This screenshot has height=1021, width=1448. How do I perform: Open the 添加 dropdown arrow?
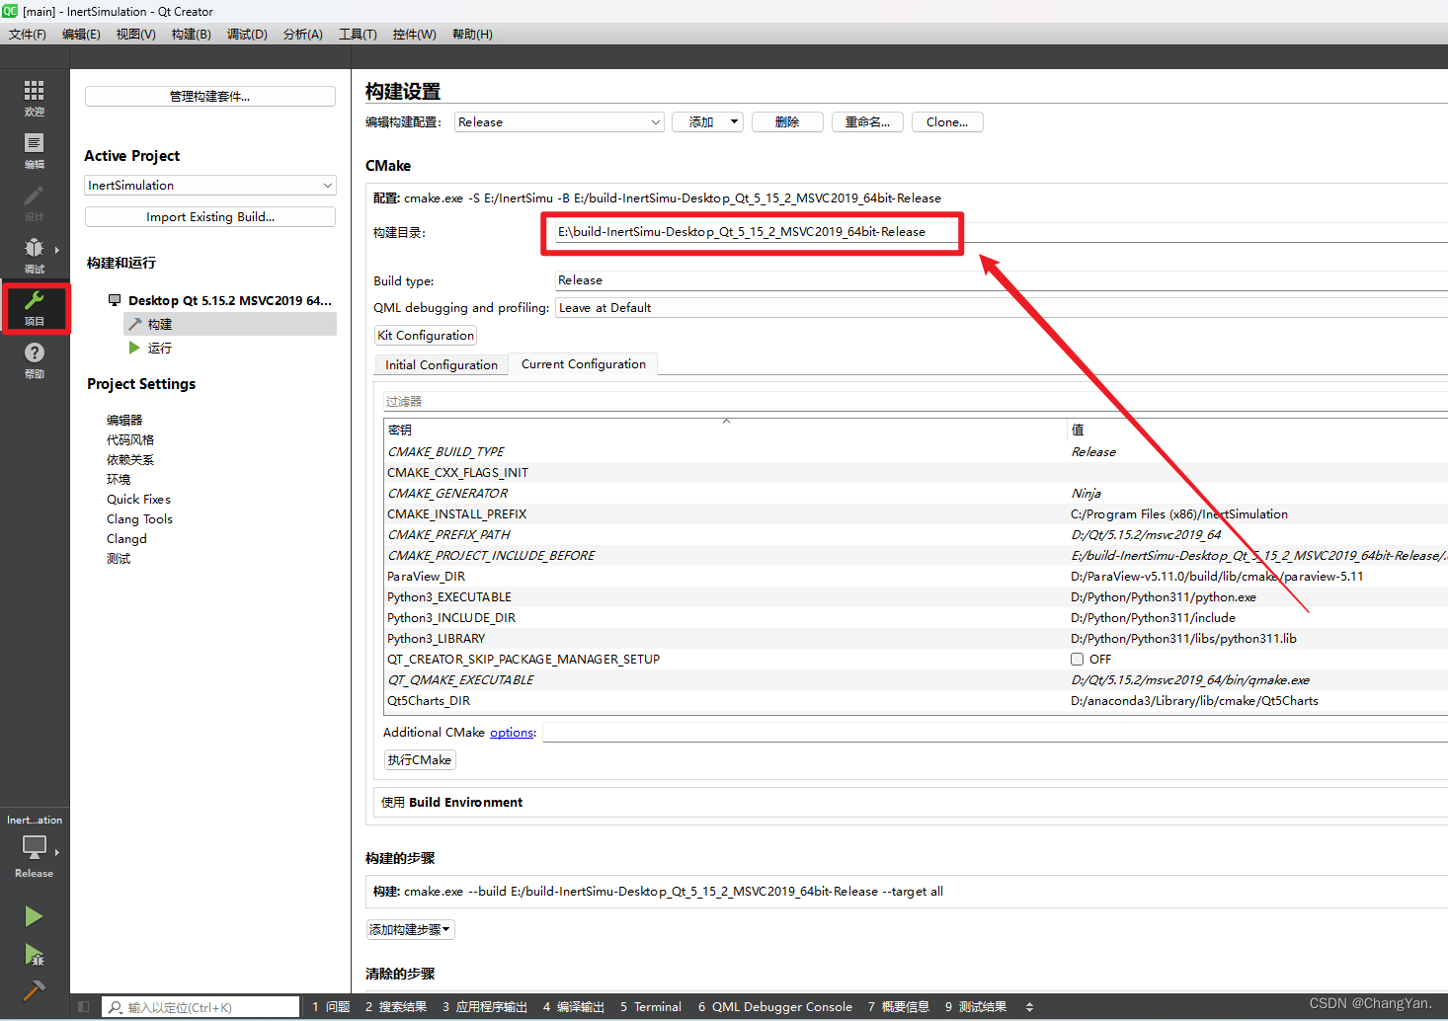(734, 122)
